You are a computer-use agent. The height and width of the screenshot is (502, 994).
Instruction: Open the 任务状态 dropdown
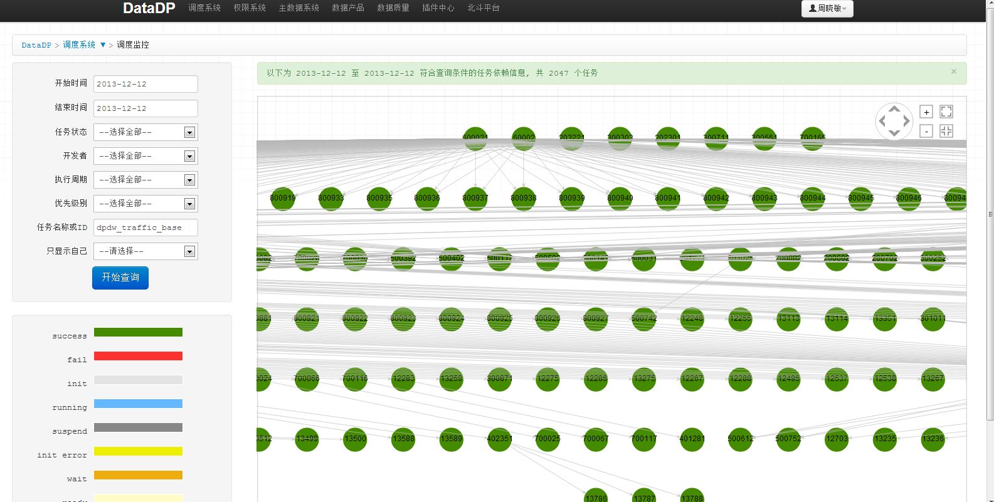[145, 132]
